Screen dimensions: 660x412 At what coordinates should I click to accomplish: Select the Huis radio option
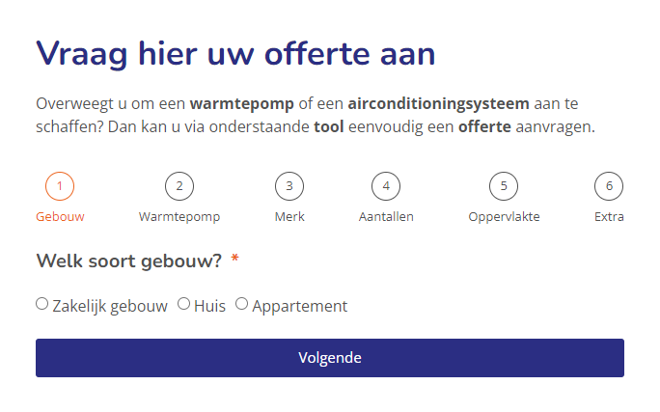tap(183, 303)
